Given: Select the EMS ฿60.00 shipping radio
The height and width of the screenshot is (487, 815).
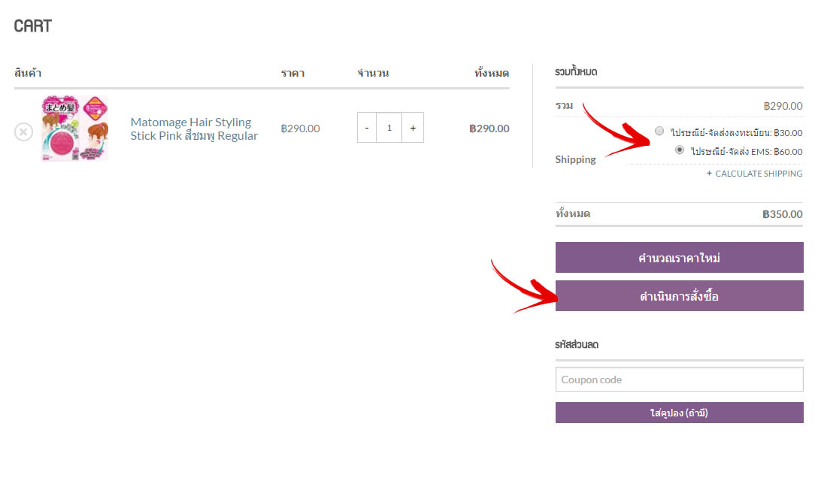Looking at the screenshot, I should tap(680, 150).
